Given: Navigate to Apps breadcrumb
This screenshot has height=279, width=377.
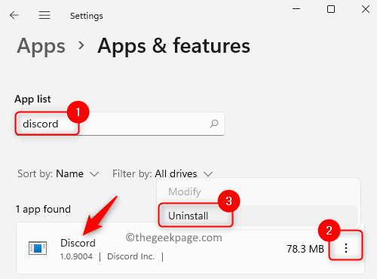Looking at the screenshot, I should pyautogui.click(x=41, y=46).
